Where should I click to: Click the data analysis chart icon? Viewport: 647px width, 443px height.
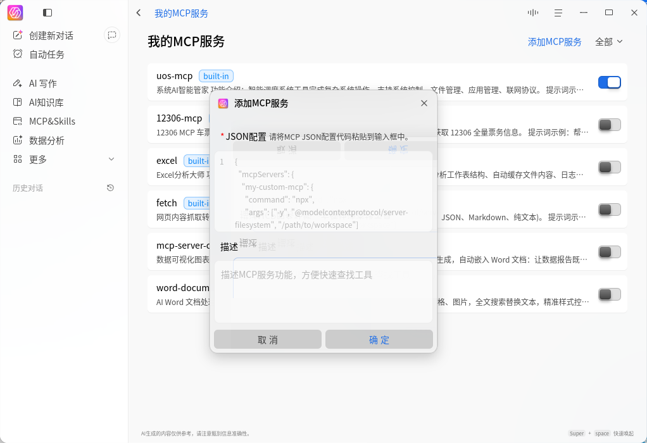(17, 140)
